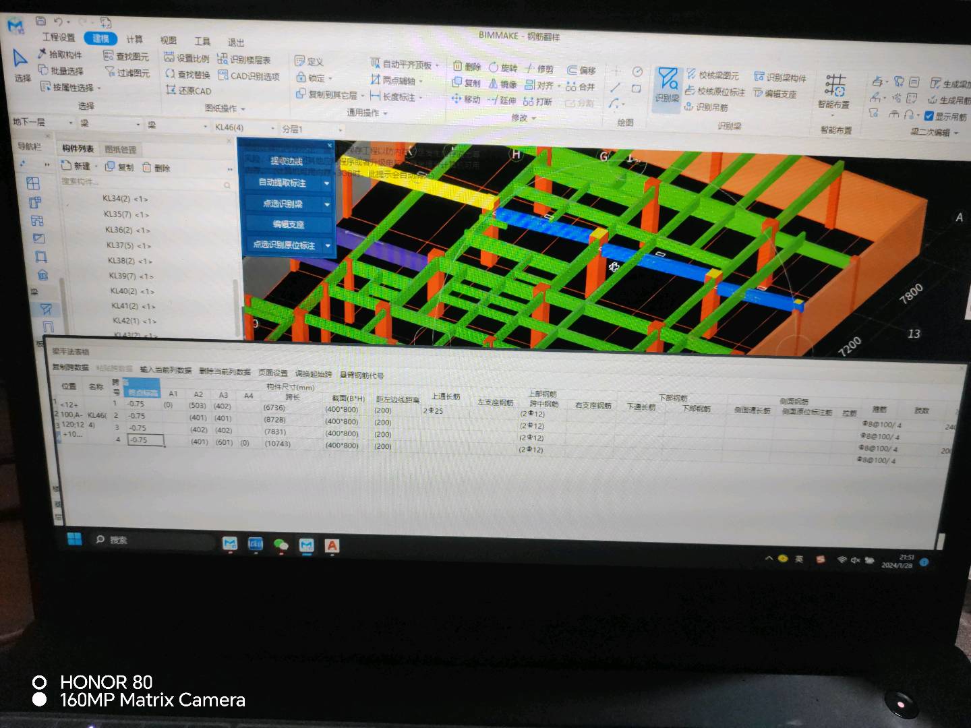Click the 搜索构件 search field
971x728 pixels.
click(x=145, y=182)
